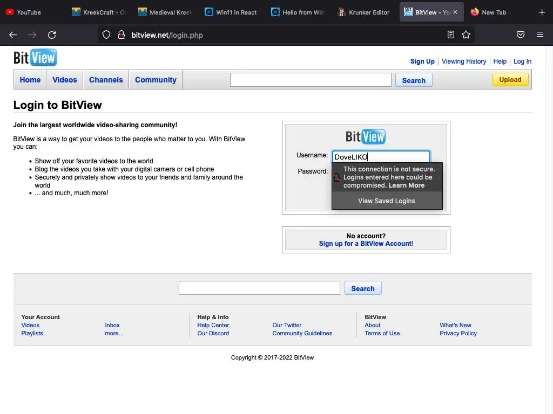The height and width of the screenshot is (414, 553).
Task: Click the browser forward arrow
Action: click(x=32, y=35)
